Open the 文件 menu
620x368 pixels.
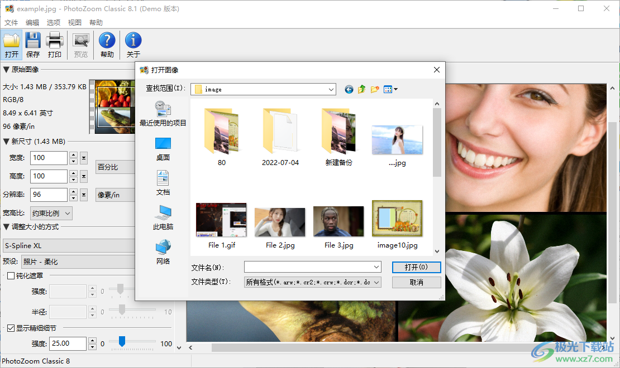[11, 22]
